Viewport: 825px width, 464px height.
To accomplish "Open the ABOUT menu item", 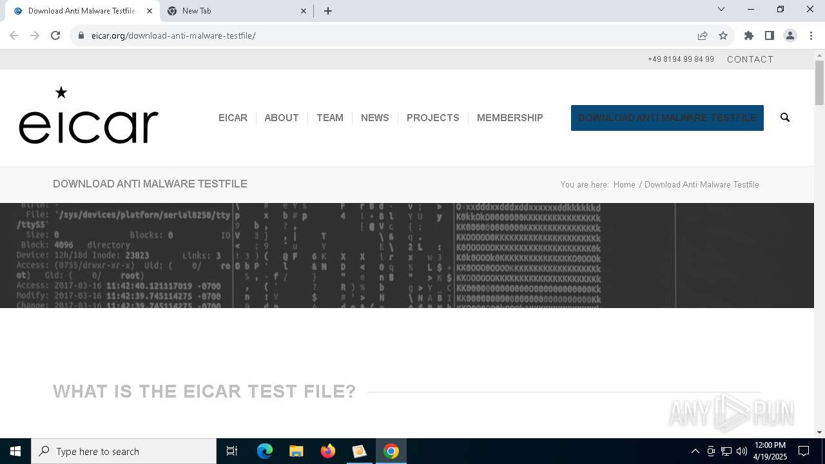I will click(x=282, y=118).
